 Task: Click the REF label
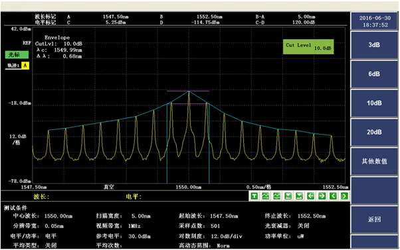(27, 43)
